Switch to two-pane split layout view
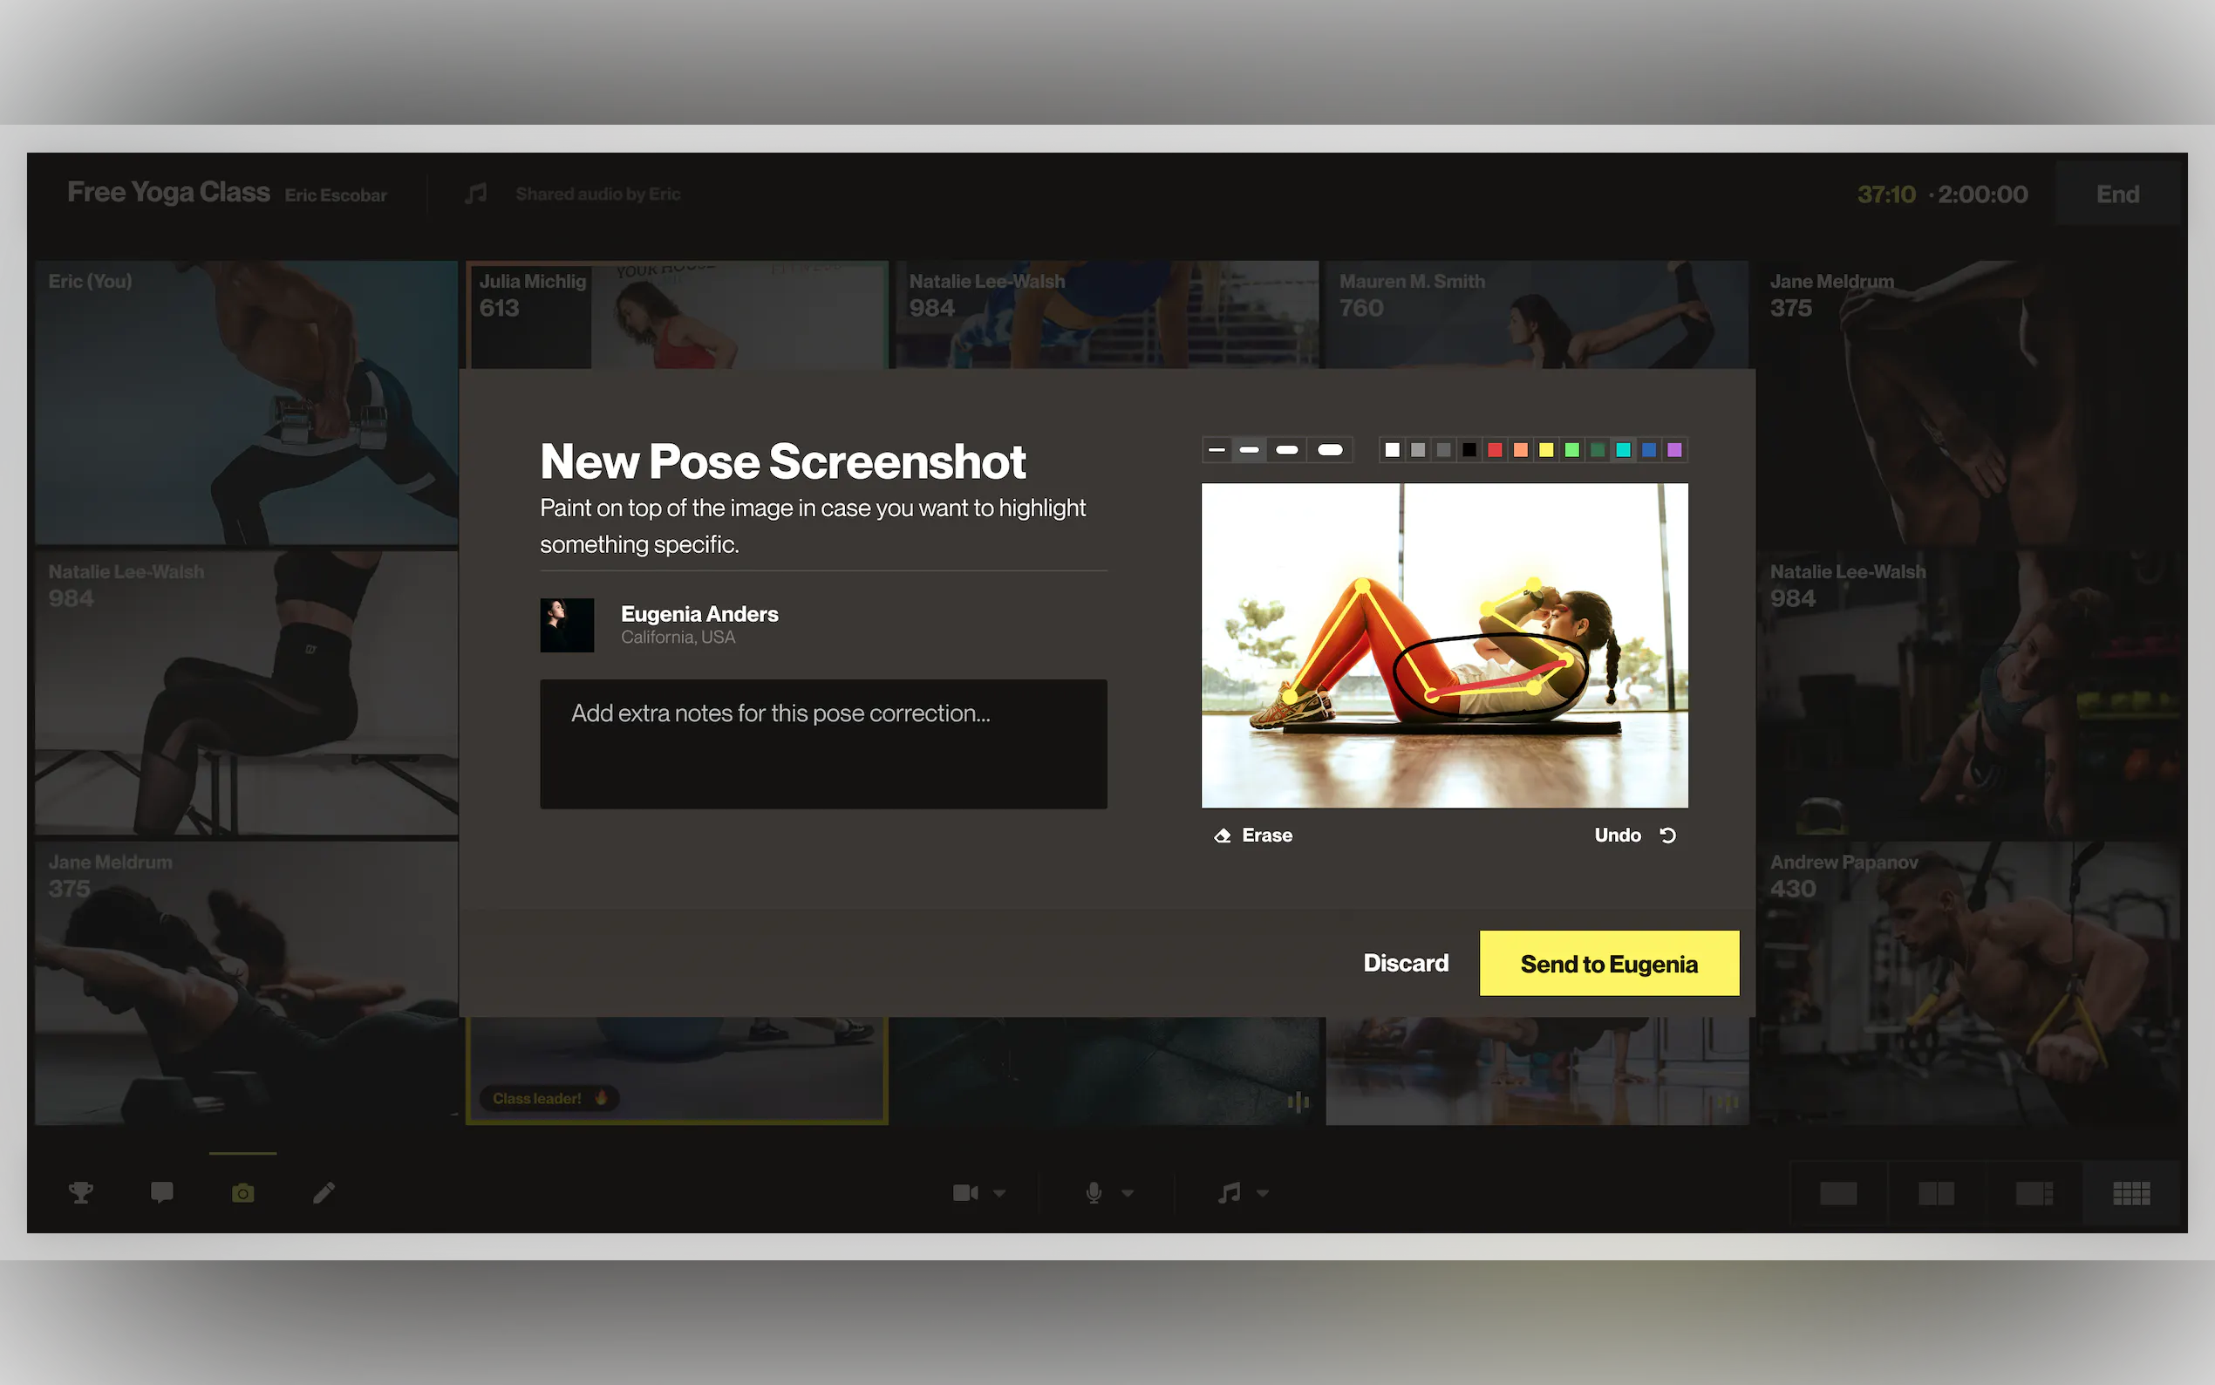The width and height of the screenshot is (2215, 1385). point(1936,1193)
